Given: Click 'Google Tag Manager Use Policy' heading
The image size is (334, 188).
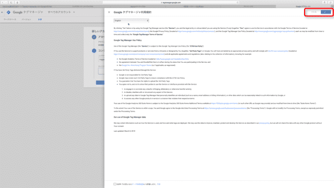Looking at the screenshot, I should point(128,41).
